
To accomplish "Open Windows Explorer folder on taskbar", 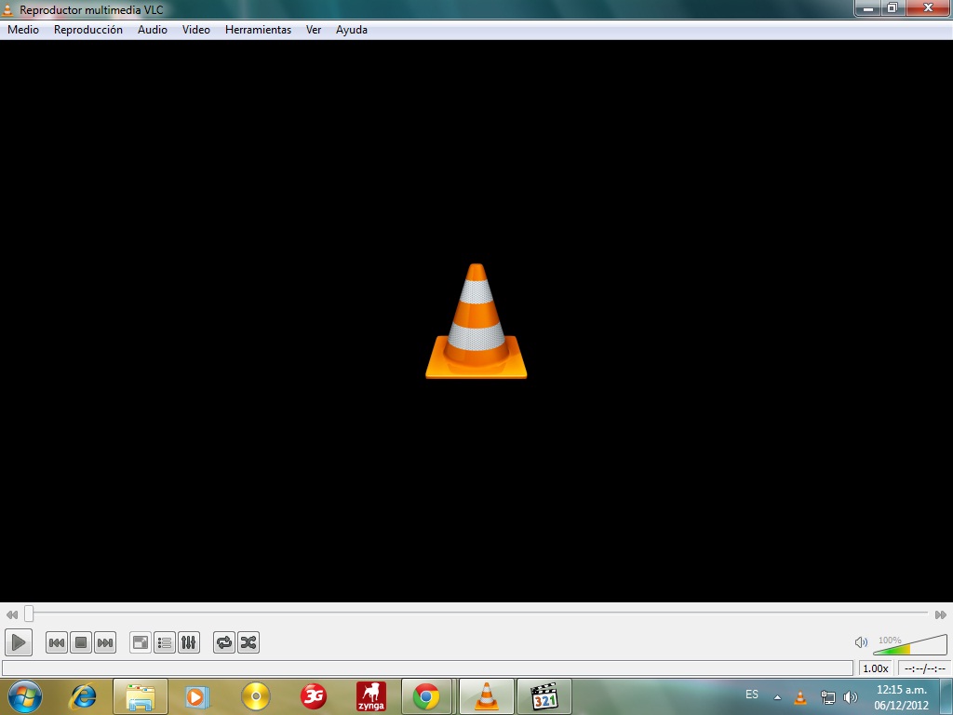I will click(x=141, y=696).
